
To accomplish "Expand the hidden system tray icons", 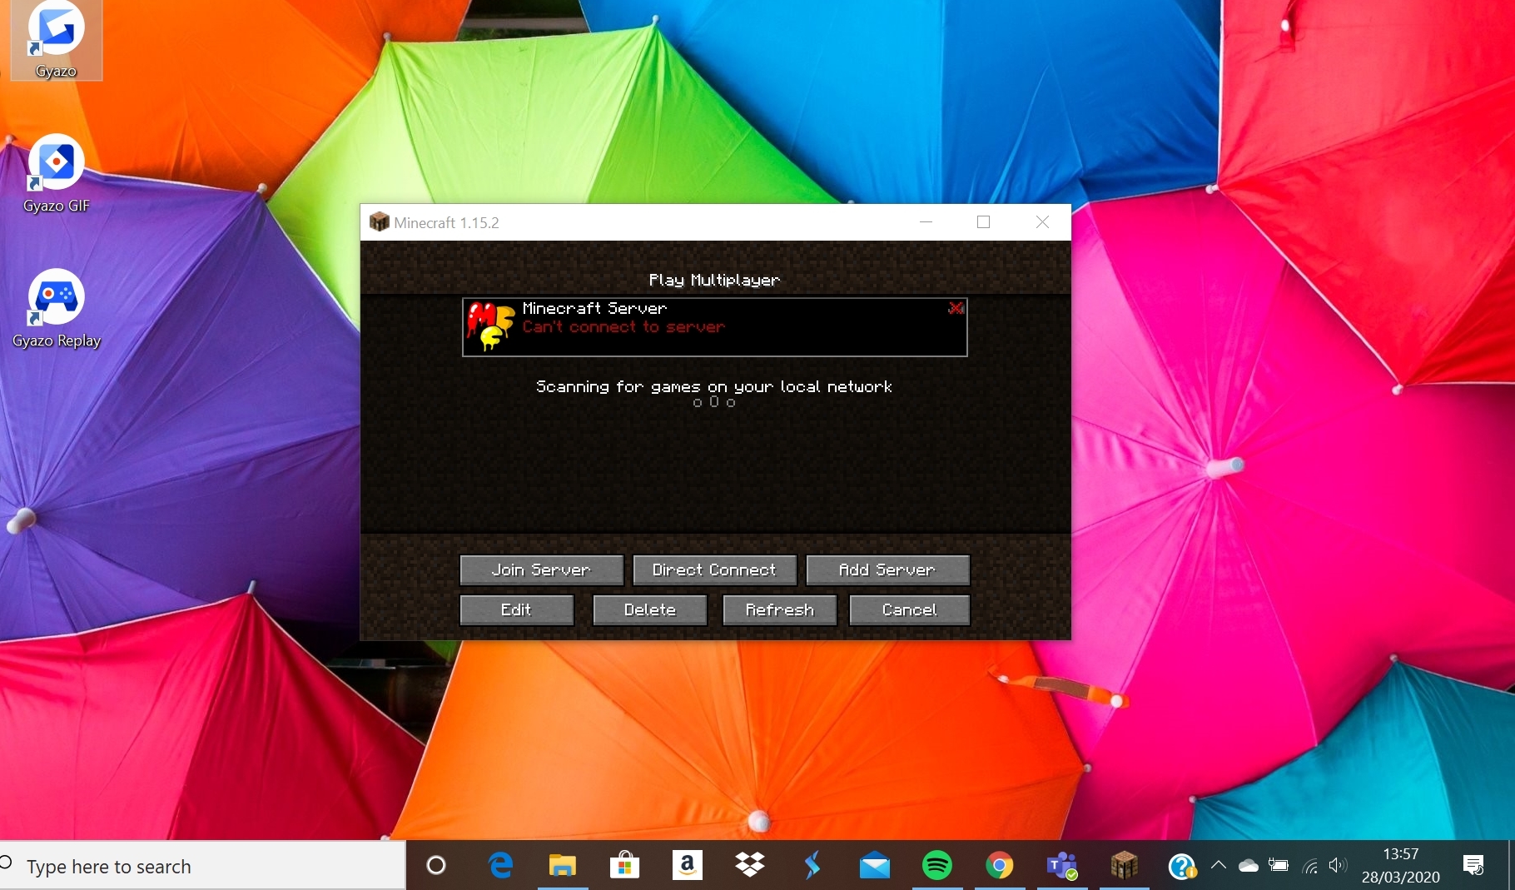I will 1218,866.
